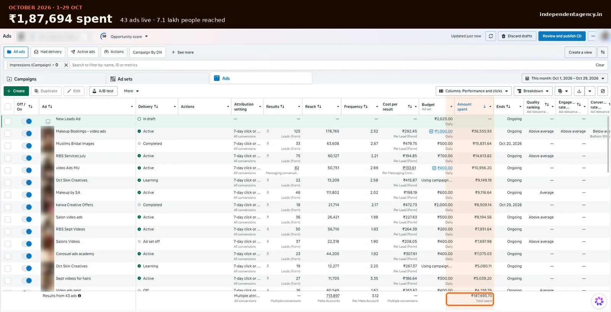The width and height of the screenshot is (611, 312).
Task: Click the Amount spent sort arrow
Action: [485, 107]
